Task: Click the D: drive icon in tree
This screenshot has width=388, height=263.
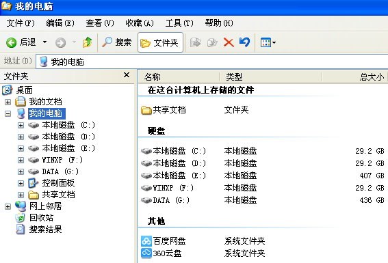Action: coord(34,137)
